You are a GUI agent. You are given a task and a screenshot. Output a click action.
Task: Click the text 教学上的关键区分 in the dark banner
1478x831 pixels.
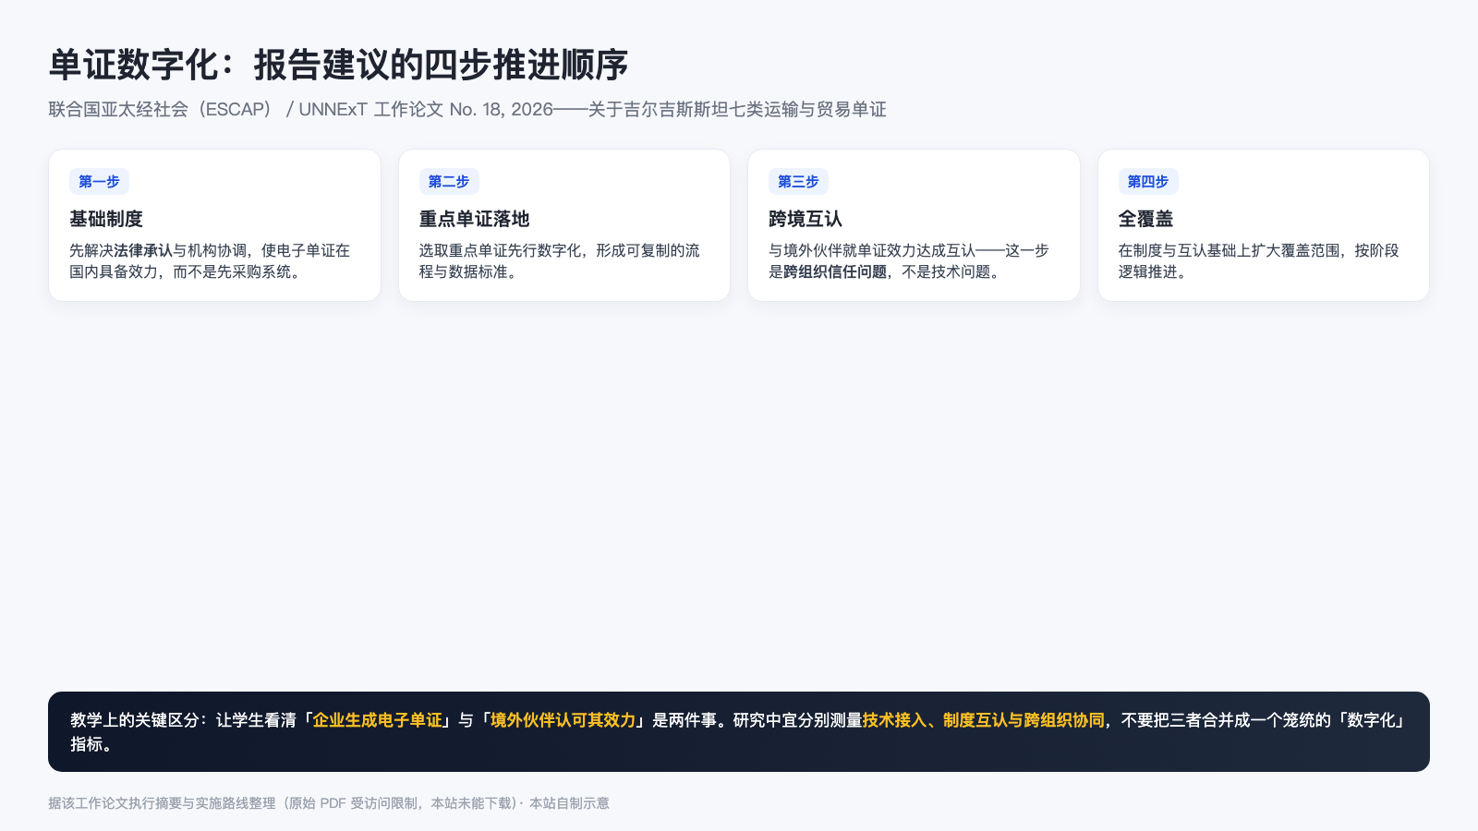[x=135, y=720]
